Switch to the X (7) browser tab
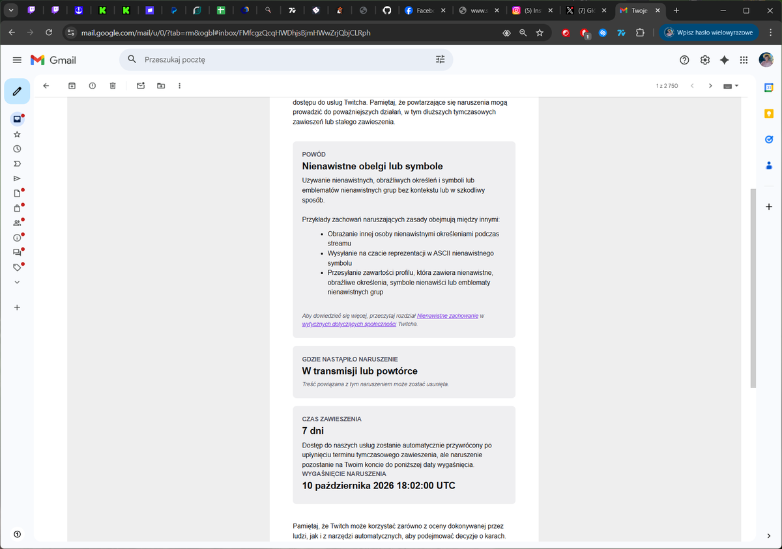Image resolution: width=782 pixels, height=549 pixels. 587,10
